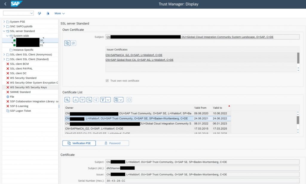This screenshot has width=306, height=184.
Task: Click the Details magnifier icon in Certificate List toolbar
Action: tap(67, 100)
